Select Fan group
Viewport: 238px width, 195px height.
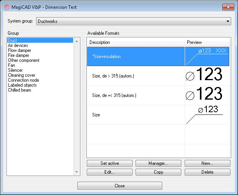11,65
